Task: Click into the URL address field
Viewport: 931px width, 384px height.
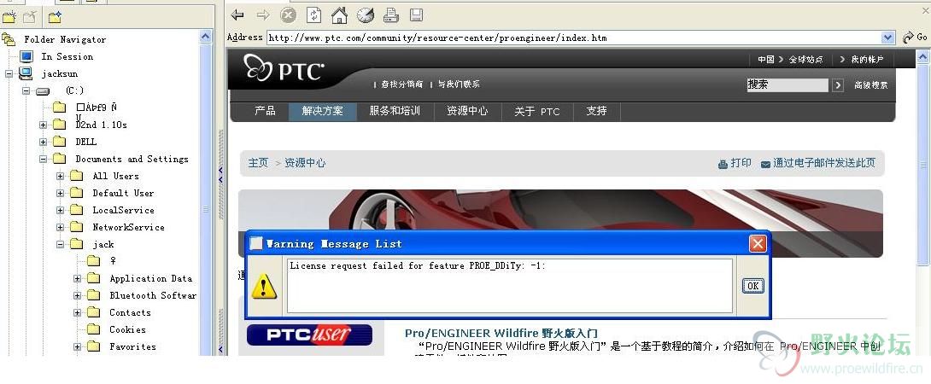Action: [574, 38]
